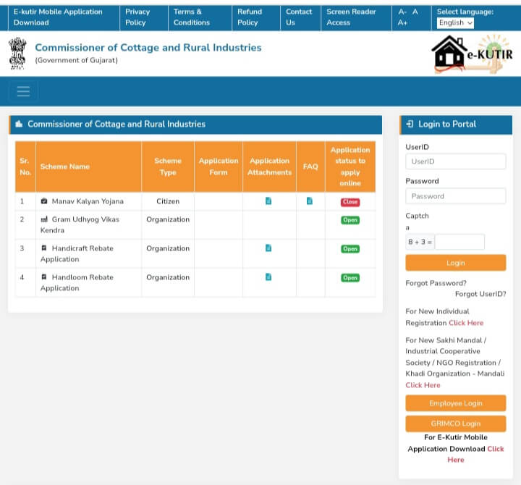521x485 pixels.
Task: Click Application status to apply online header
Action: (350, 166)
